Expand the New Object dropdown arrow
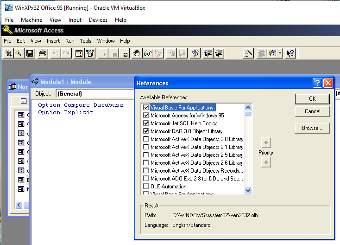The width and height of the screenshot is (340, 245). point(280,53)
